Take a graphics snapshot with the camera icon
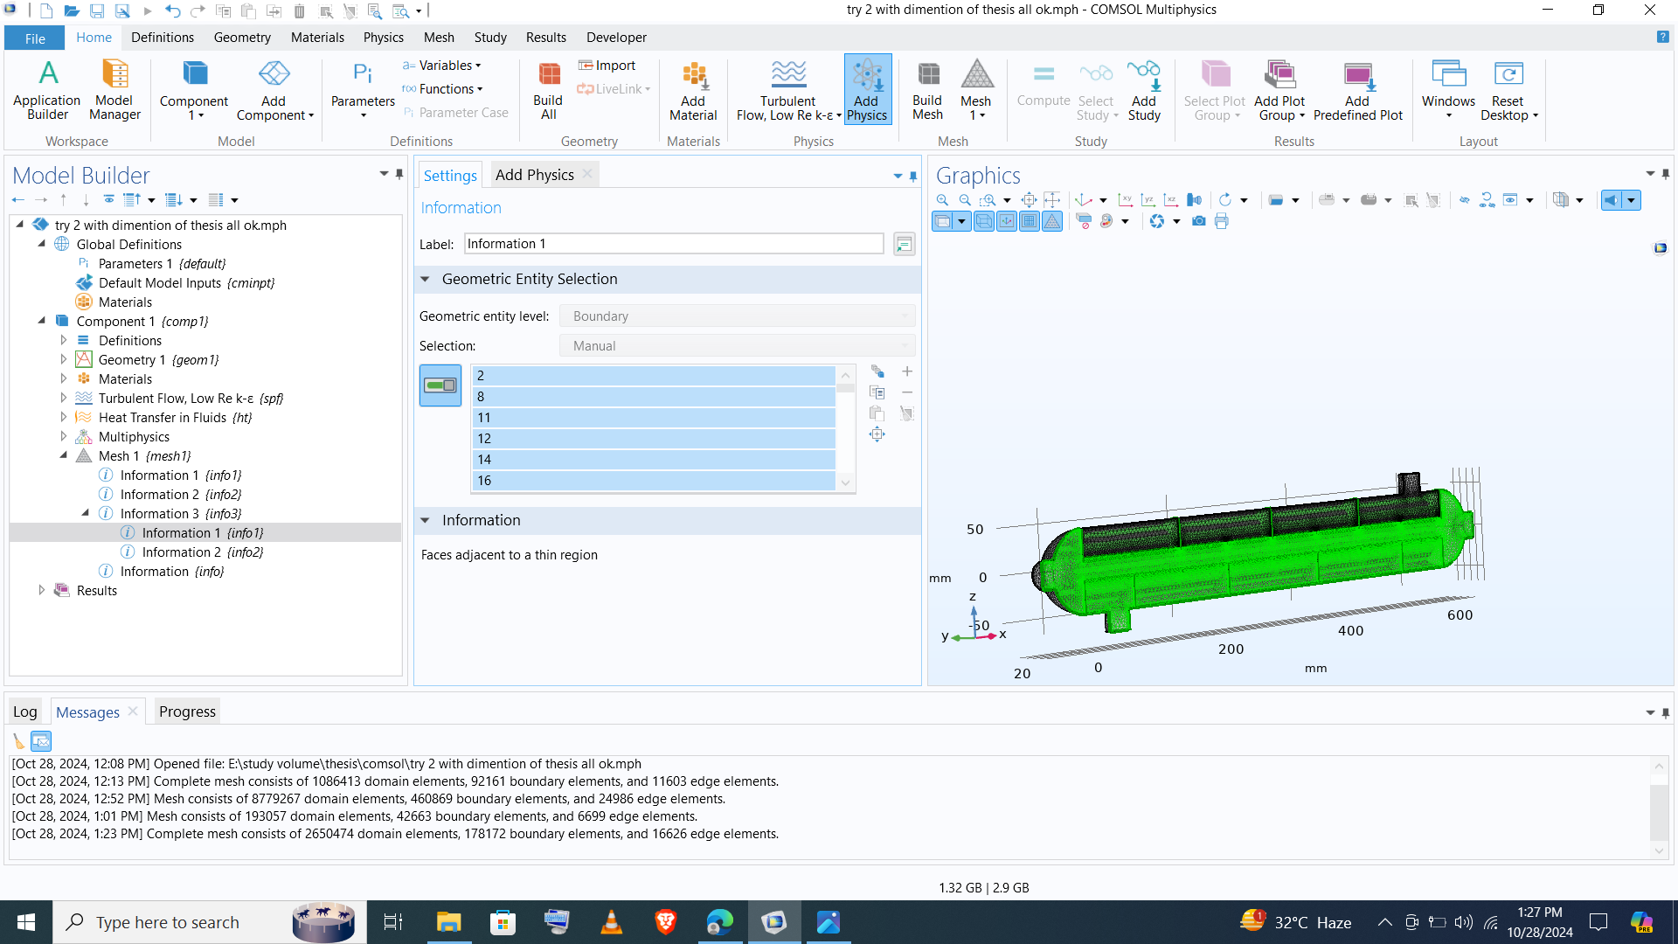 (1199, 222)
